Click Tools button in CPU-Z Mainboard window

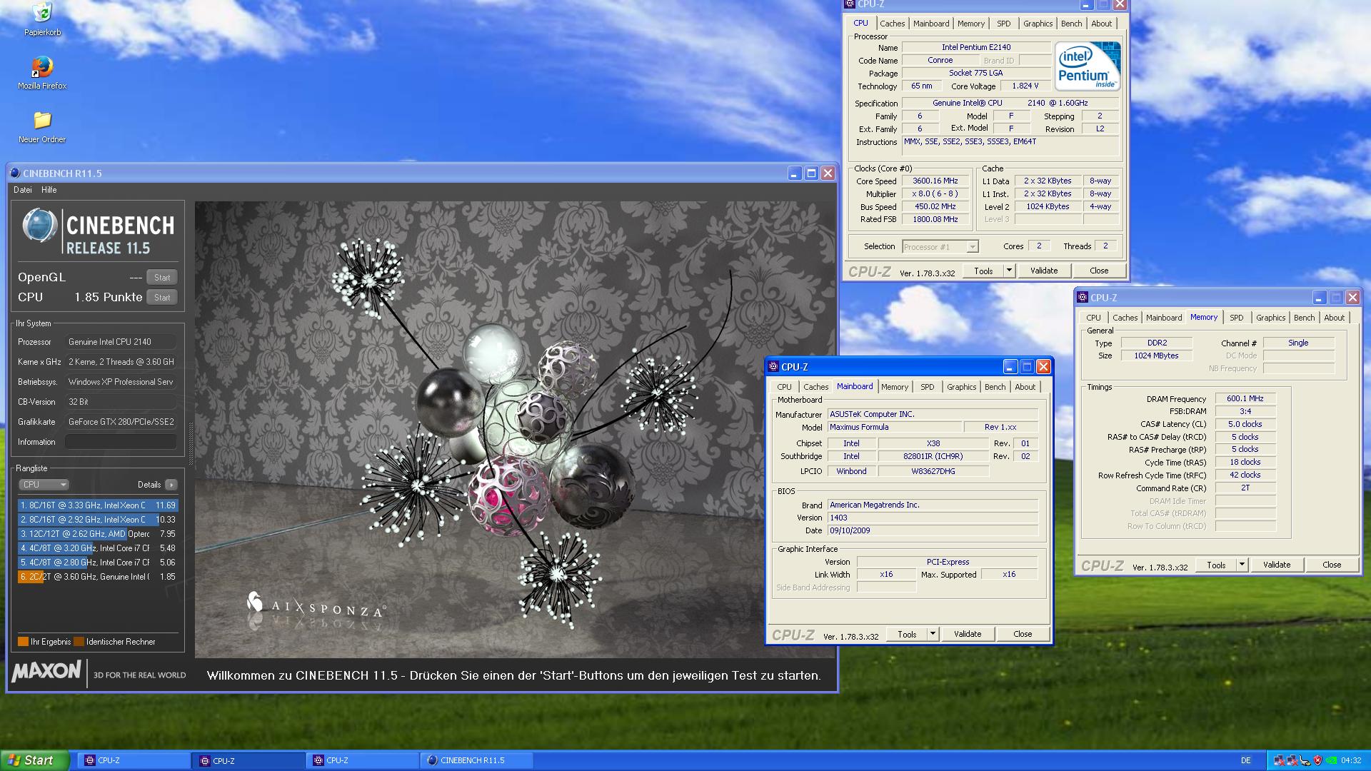[907, 634]
